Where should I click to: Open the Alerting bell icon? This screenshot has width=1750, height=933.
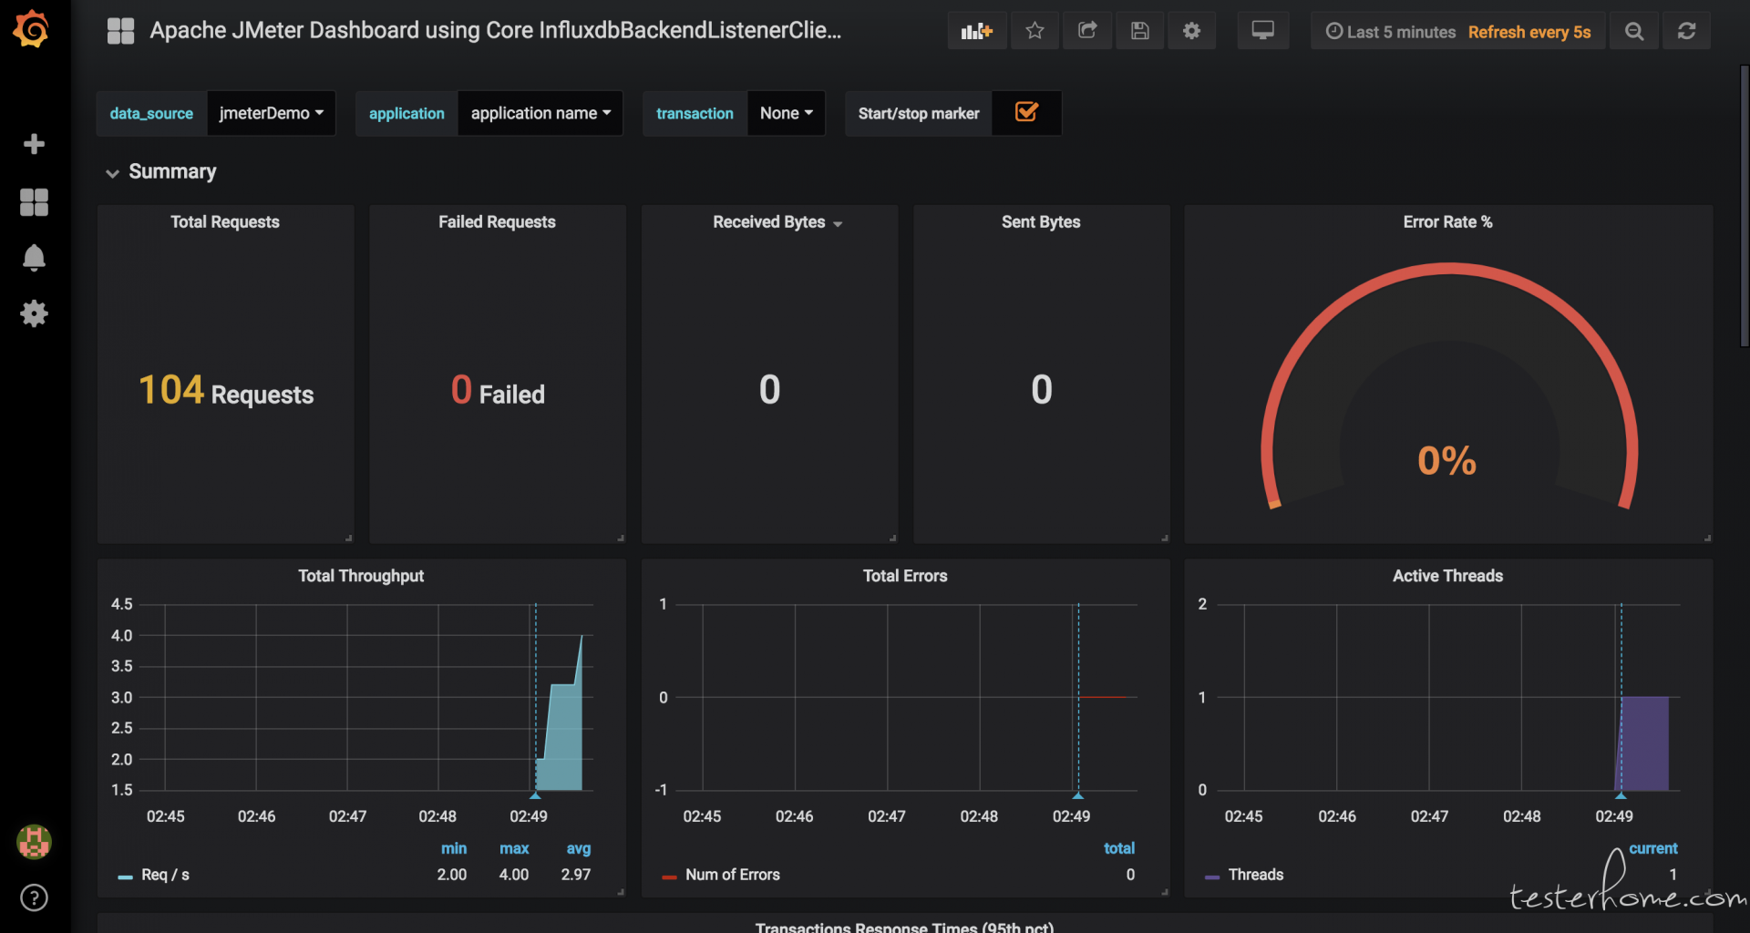(x=34, y=258)
